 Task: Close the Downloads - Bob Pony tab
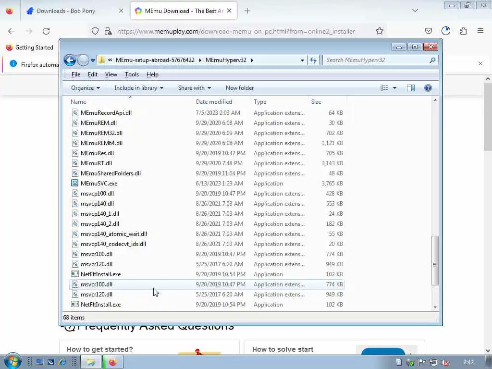click(x=121, y=11)
